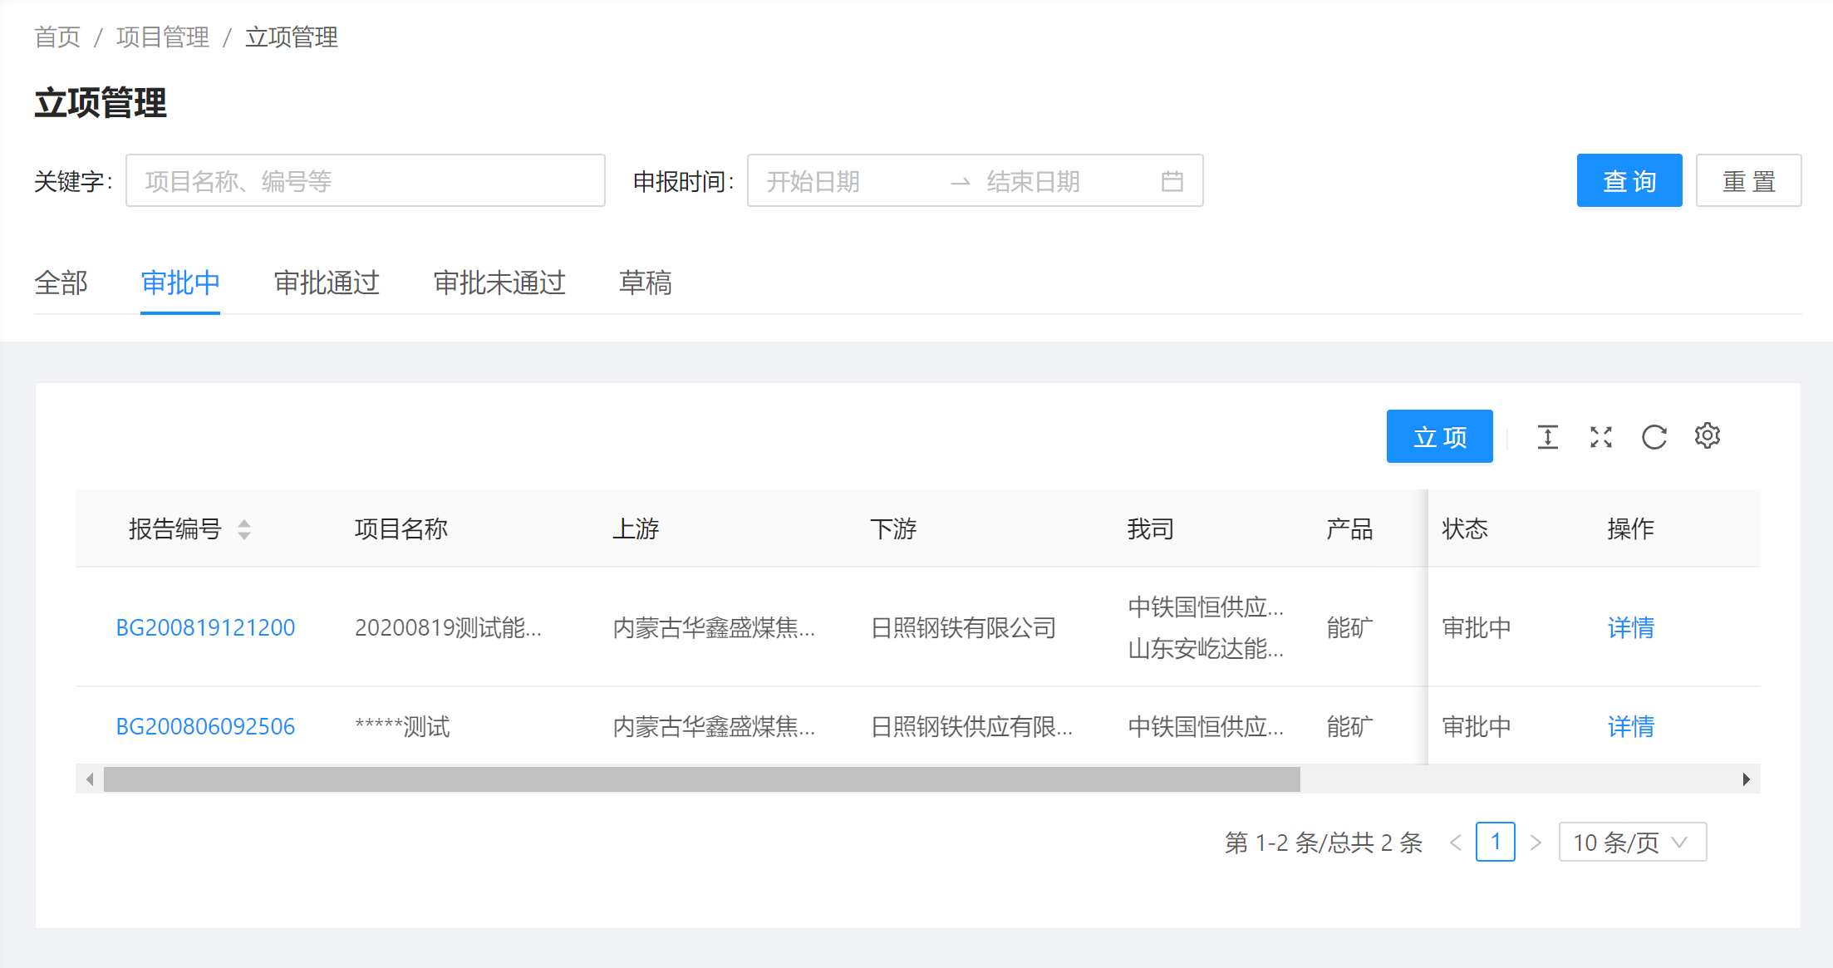Go to the next page with the right arrow
The height and width of the screenshot is (968, 1833).
[1536, 843]
